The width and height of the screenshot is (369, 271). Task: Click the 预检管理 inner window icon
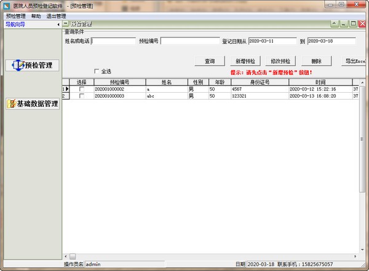66,24
